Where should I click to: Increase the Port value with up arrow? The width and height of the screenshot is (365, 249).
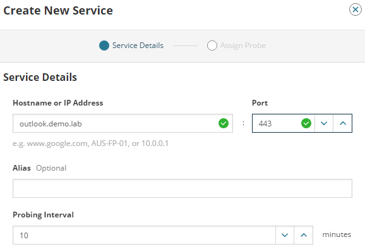(x=343, y=123)
